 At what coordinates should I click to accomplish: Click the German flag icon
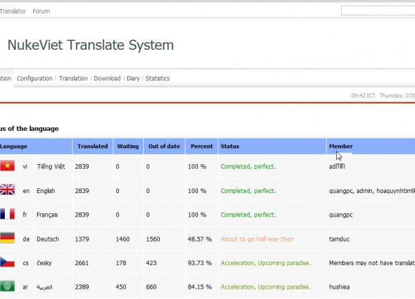click(x=7, y=238)
